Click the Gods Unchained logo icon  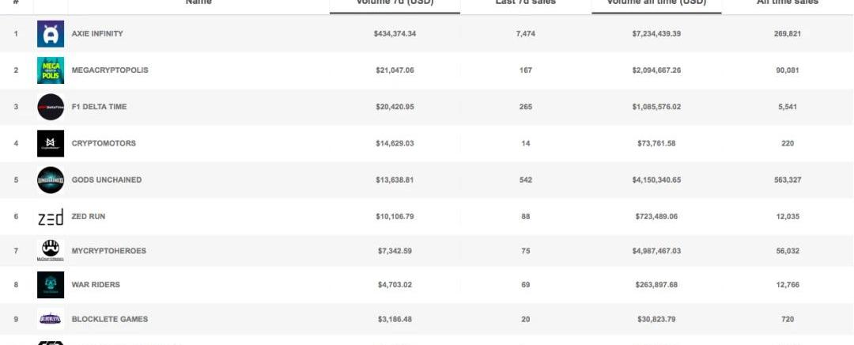[51, 180]
